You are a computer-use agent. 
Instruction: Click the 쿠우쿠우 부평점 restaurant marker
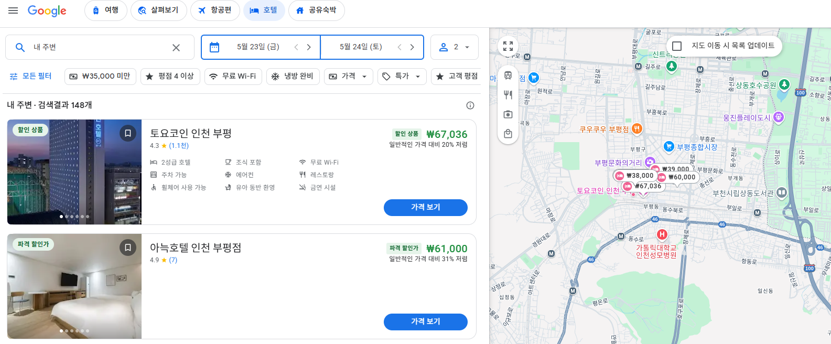point(637,128)
